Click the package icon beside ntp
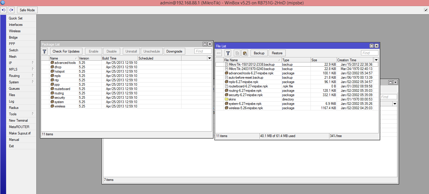This screenshot has width=429, height=194. click(x=52, y=80)
